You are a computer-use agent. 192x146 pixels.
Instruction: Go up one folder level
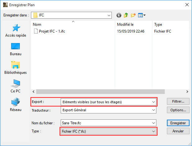pyautogui.click(x=126, y=15)
